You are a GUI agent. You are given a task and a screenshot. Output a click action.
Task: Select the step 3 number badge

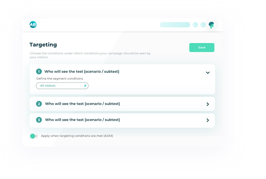pos(39,120)
